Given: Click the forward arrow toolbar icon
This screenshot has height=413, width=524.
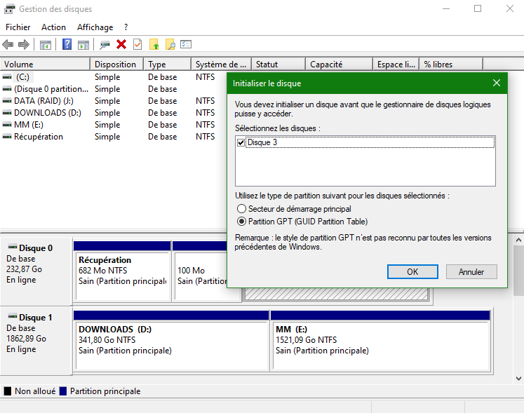Looking at the screenshot, I should point(24,45).
